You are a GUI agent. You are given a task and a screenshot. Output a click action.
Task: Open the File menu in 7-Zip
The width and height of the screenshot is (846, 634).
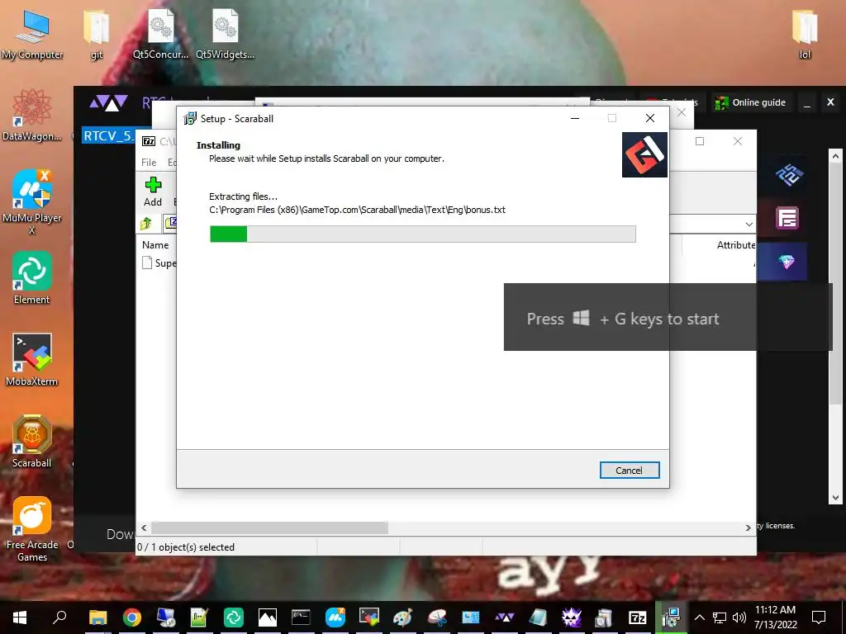149,163
